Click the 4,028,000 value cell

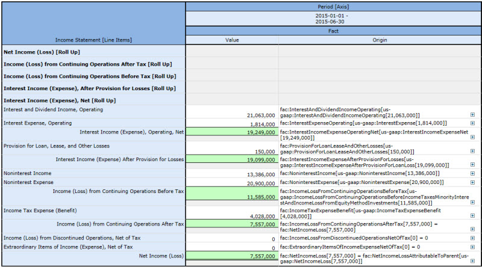click(232, 213)
